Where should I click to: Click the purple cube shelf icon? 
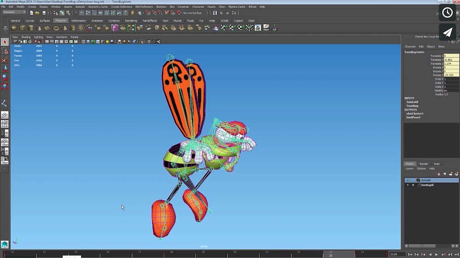click(x=115, y=28)
